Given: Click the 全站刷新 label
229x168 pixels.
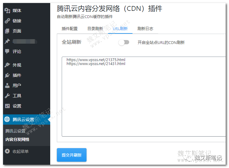Looking at the screenshot, I should tap(71, 42).
